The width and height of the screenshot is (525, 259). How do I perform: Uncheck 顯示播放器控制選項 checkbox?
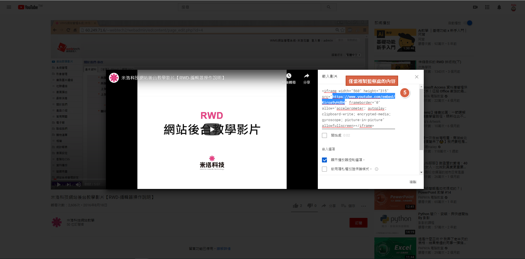click(324, 160)
